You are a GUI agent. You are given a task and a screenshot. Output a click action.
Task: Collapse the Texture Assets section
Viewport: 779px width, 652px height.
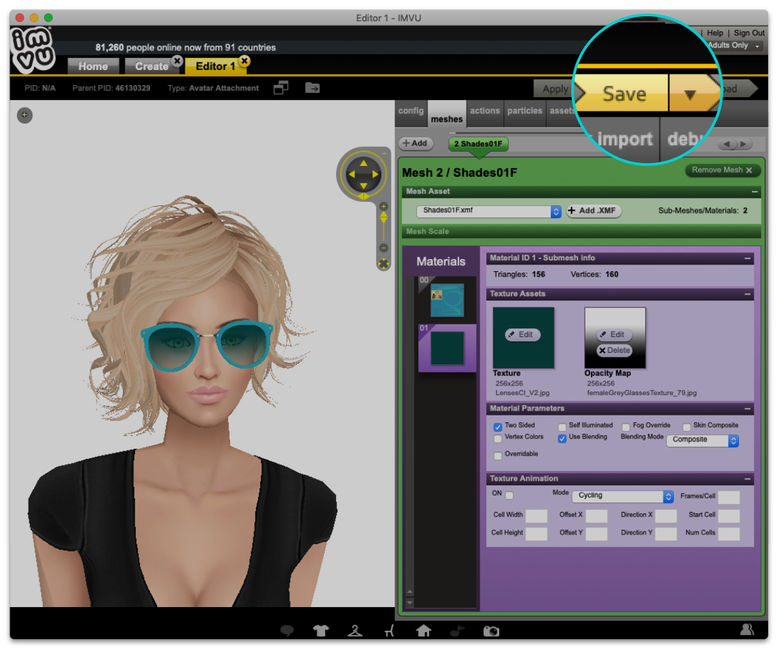pyautogui.click(x=747, y=294)
